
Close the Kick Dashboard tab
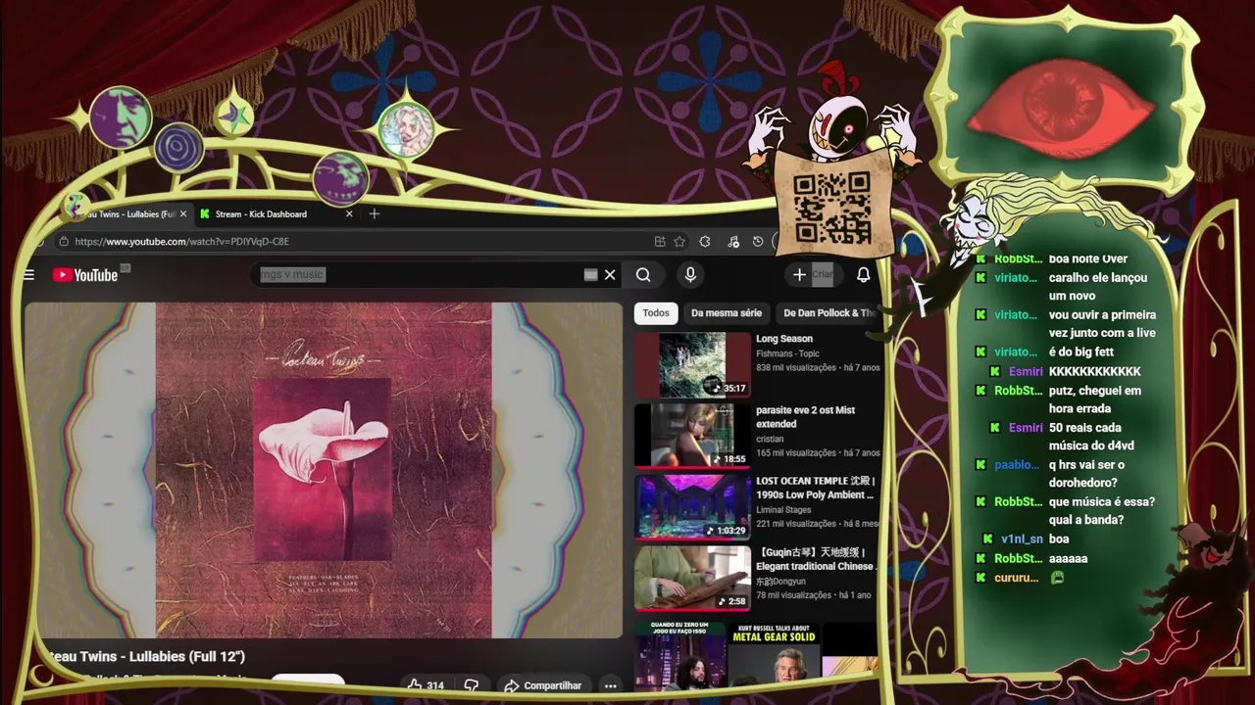(349, 213)
